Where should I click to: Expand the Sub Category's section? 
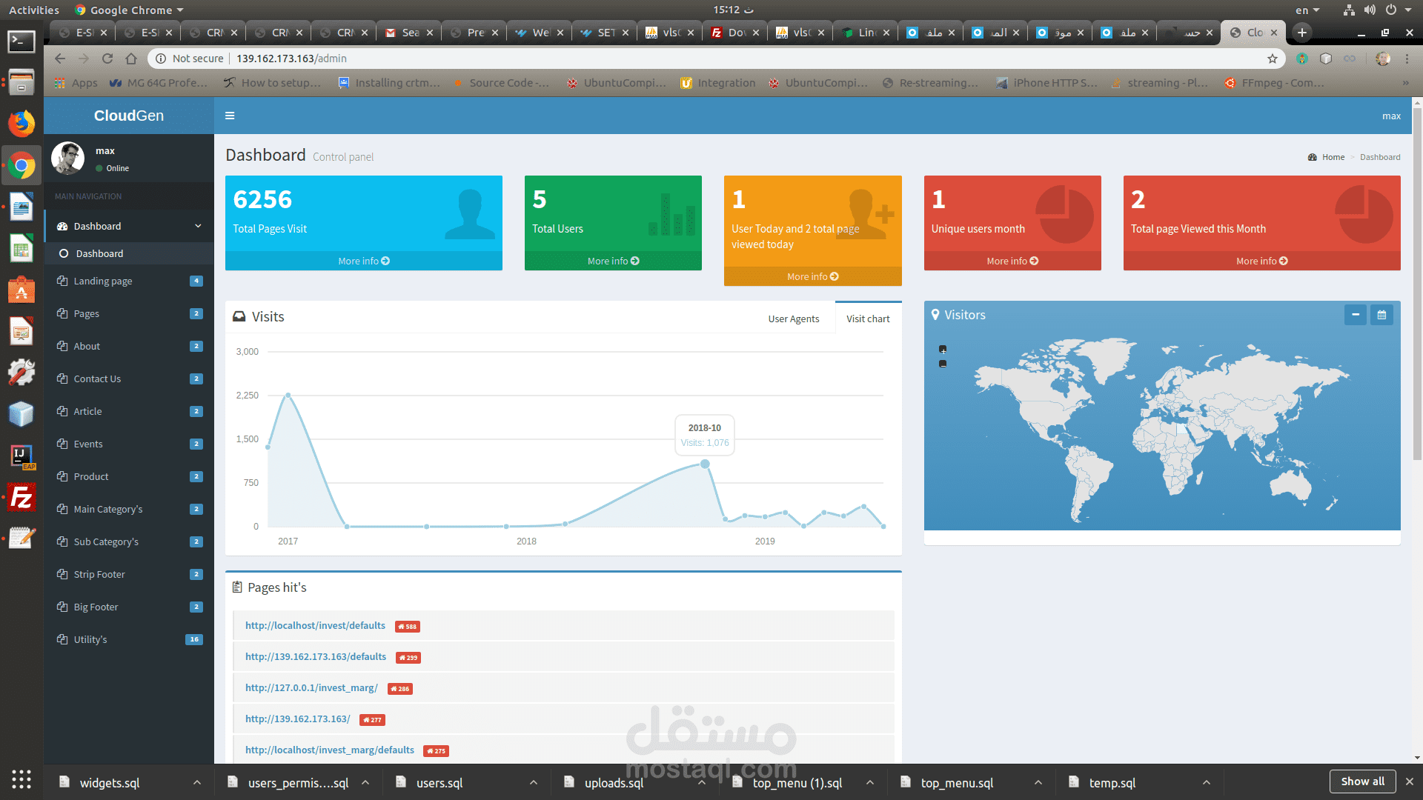click(107, 541)
